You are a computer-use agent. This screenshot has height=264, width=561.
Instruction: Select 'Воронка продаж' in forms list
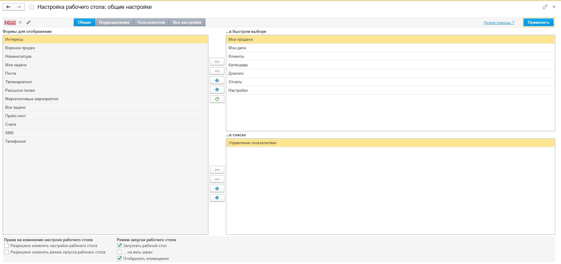20,48
